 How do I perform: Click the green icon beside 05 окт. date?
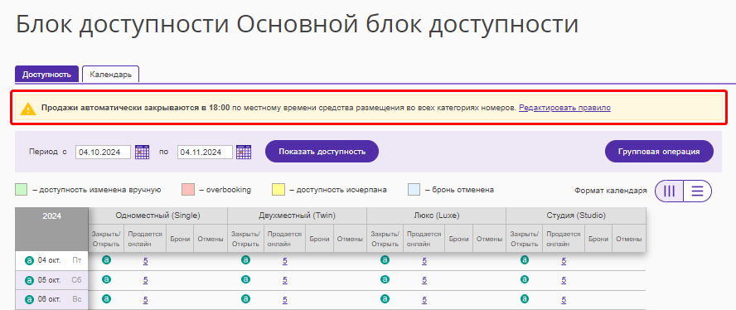point(29,280)
